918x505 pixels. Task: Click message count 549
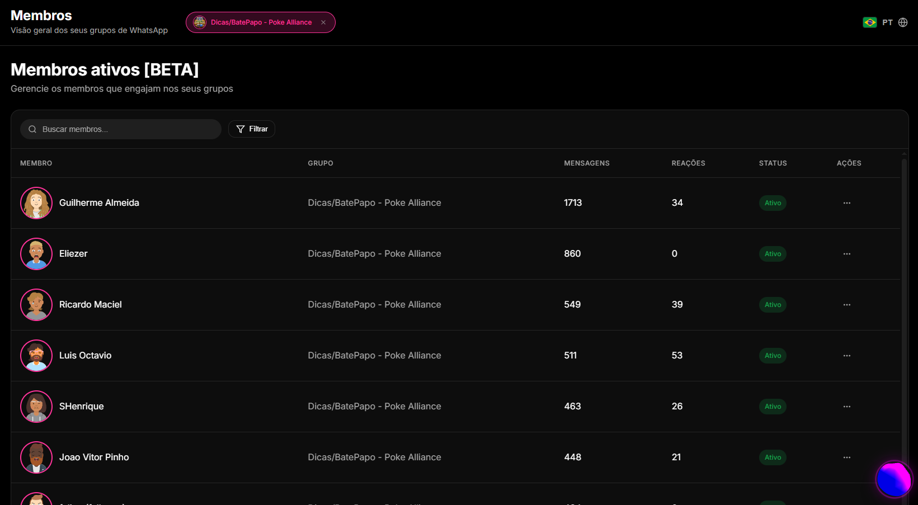pyautogui.click(x=572, y=305)
